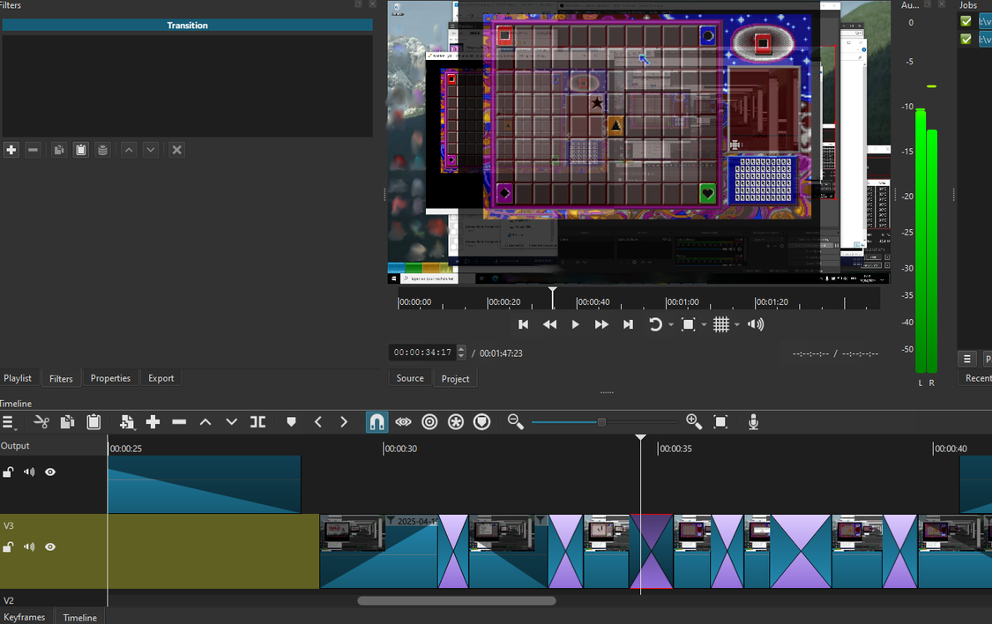This screenshot has width=992, height=624.
Task: Expand the grid display dropdown arrow
Action: [737, 325]
